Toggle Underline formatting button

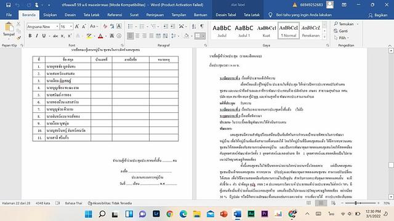[x=44, y=36]
